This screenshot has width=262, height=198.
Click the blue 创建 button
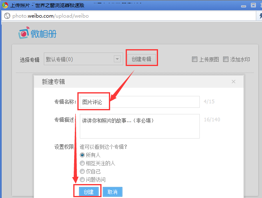(x=89, y=192)
